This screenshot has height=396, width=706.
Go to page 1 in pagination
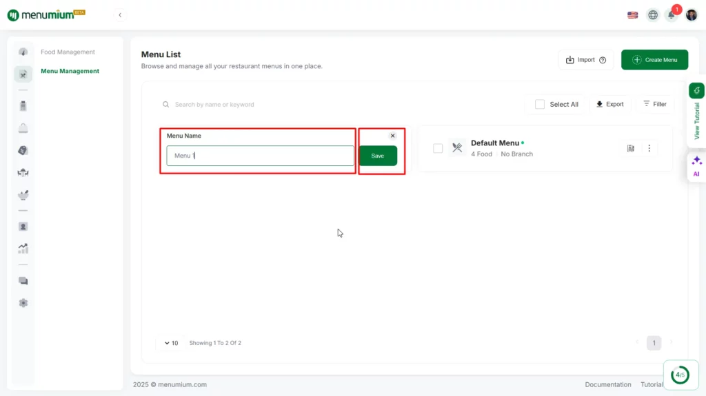(654, 343)
